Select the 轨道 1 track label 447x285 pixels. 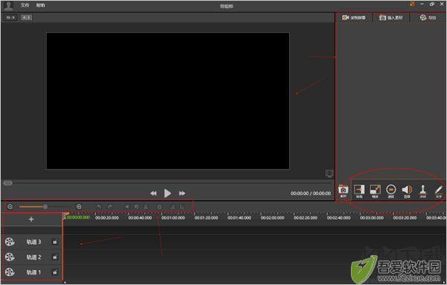(34, 272)
